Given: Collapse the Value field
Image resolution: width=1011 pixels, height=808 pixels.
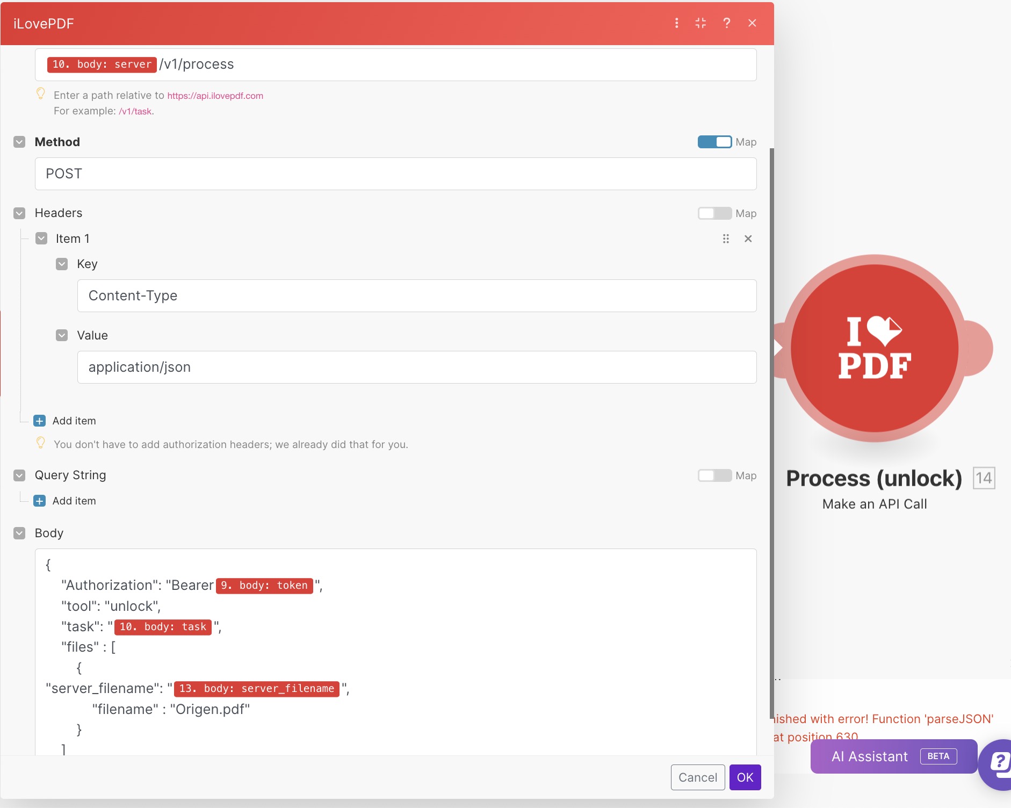Looking at the screenshot, I should tap(62, 335).
